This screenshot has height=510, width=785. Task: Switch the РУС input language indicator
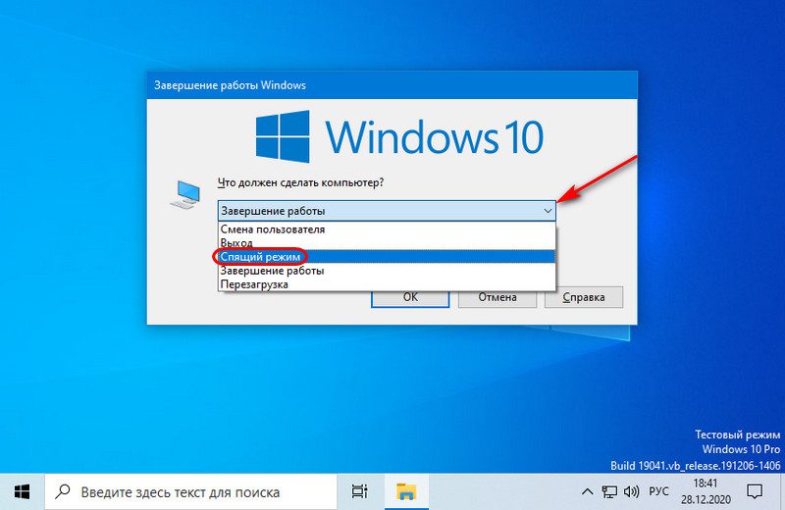point(658,492)
